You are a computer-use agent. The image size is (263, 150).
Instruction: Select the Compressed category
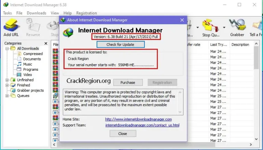[x=33, y=54]
